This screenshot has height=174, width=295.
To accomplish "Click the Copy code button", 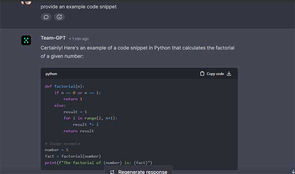I will pyautogui.click(x=212, y=73).
